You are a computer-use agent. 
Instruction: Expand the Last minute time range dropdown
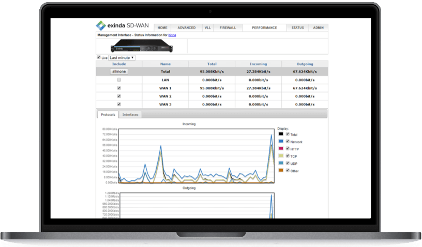(122, 58)
